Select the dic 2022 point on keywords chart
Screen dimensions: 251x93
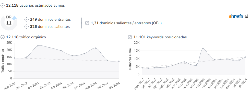(185, 62)
